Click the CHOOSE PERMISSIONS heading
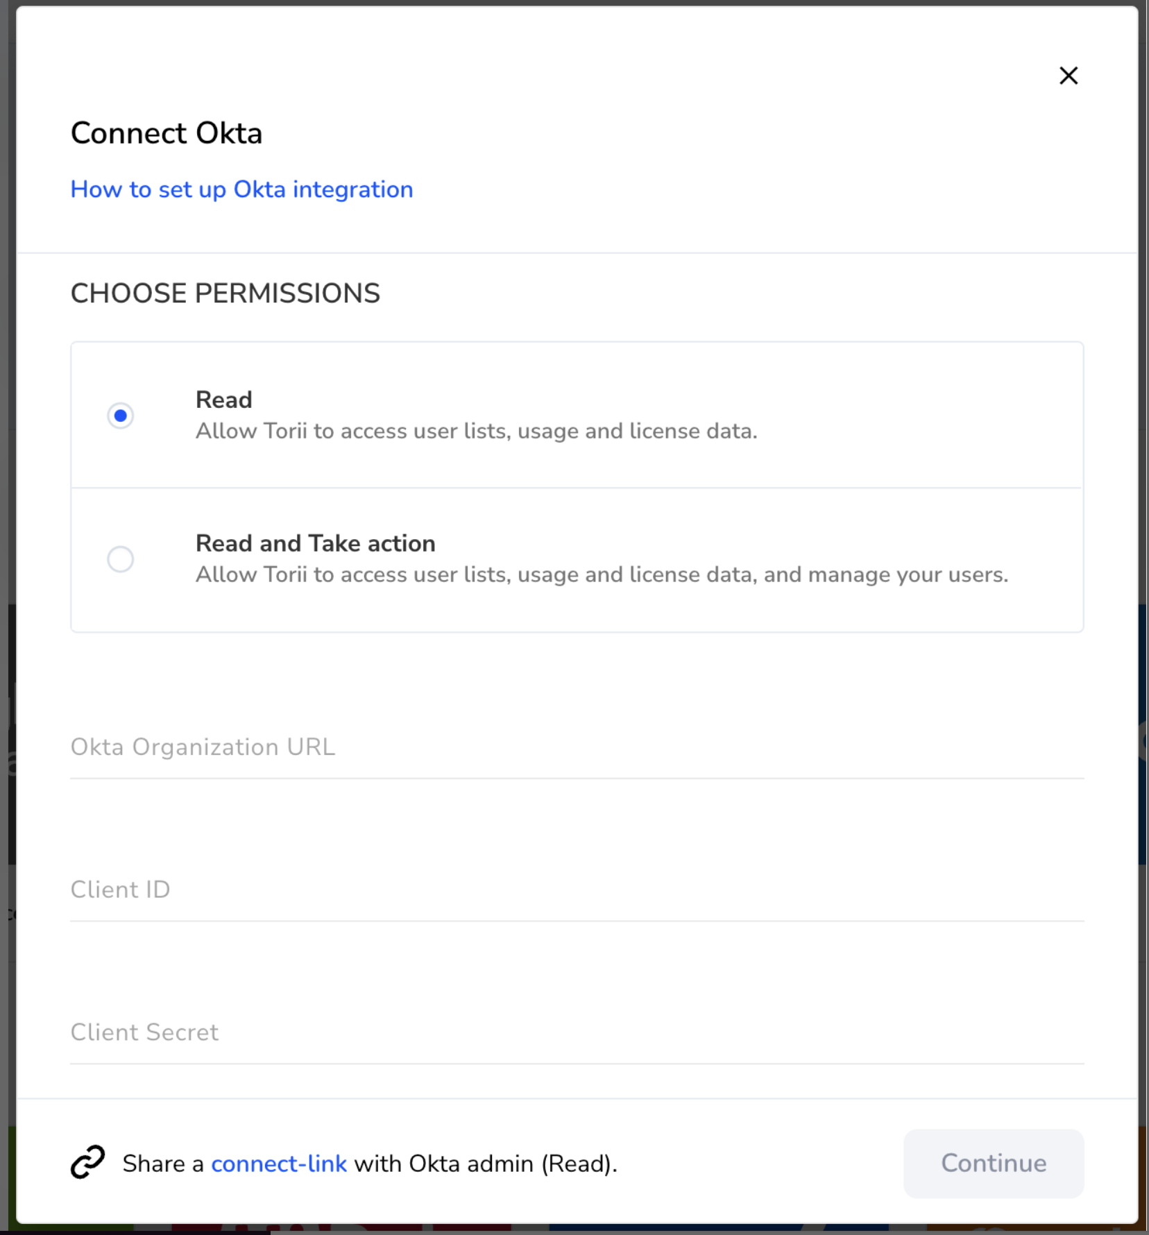Screen dimensions: 1149x1235 225,293
